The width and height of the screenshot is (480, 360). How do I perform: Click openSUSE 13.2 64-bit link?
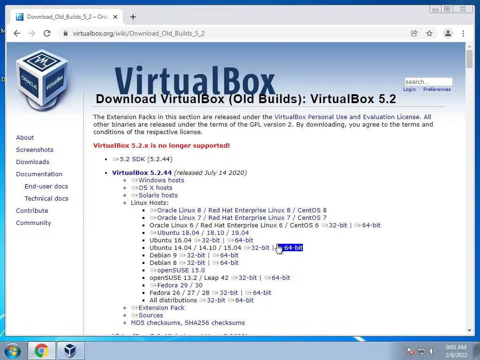(x=277, y=277)
